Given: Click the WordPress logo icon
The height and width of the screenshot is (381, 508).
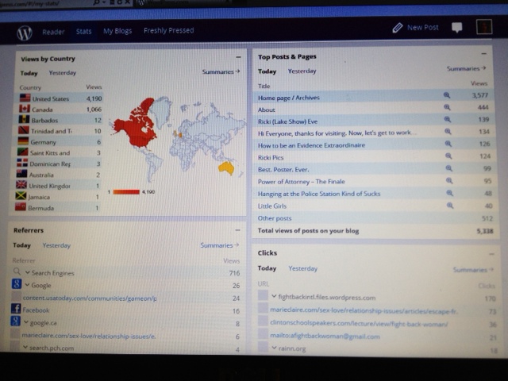Looking at the screenshot, I should coord(25,33).
